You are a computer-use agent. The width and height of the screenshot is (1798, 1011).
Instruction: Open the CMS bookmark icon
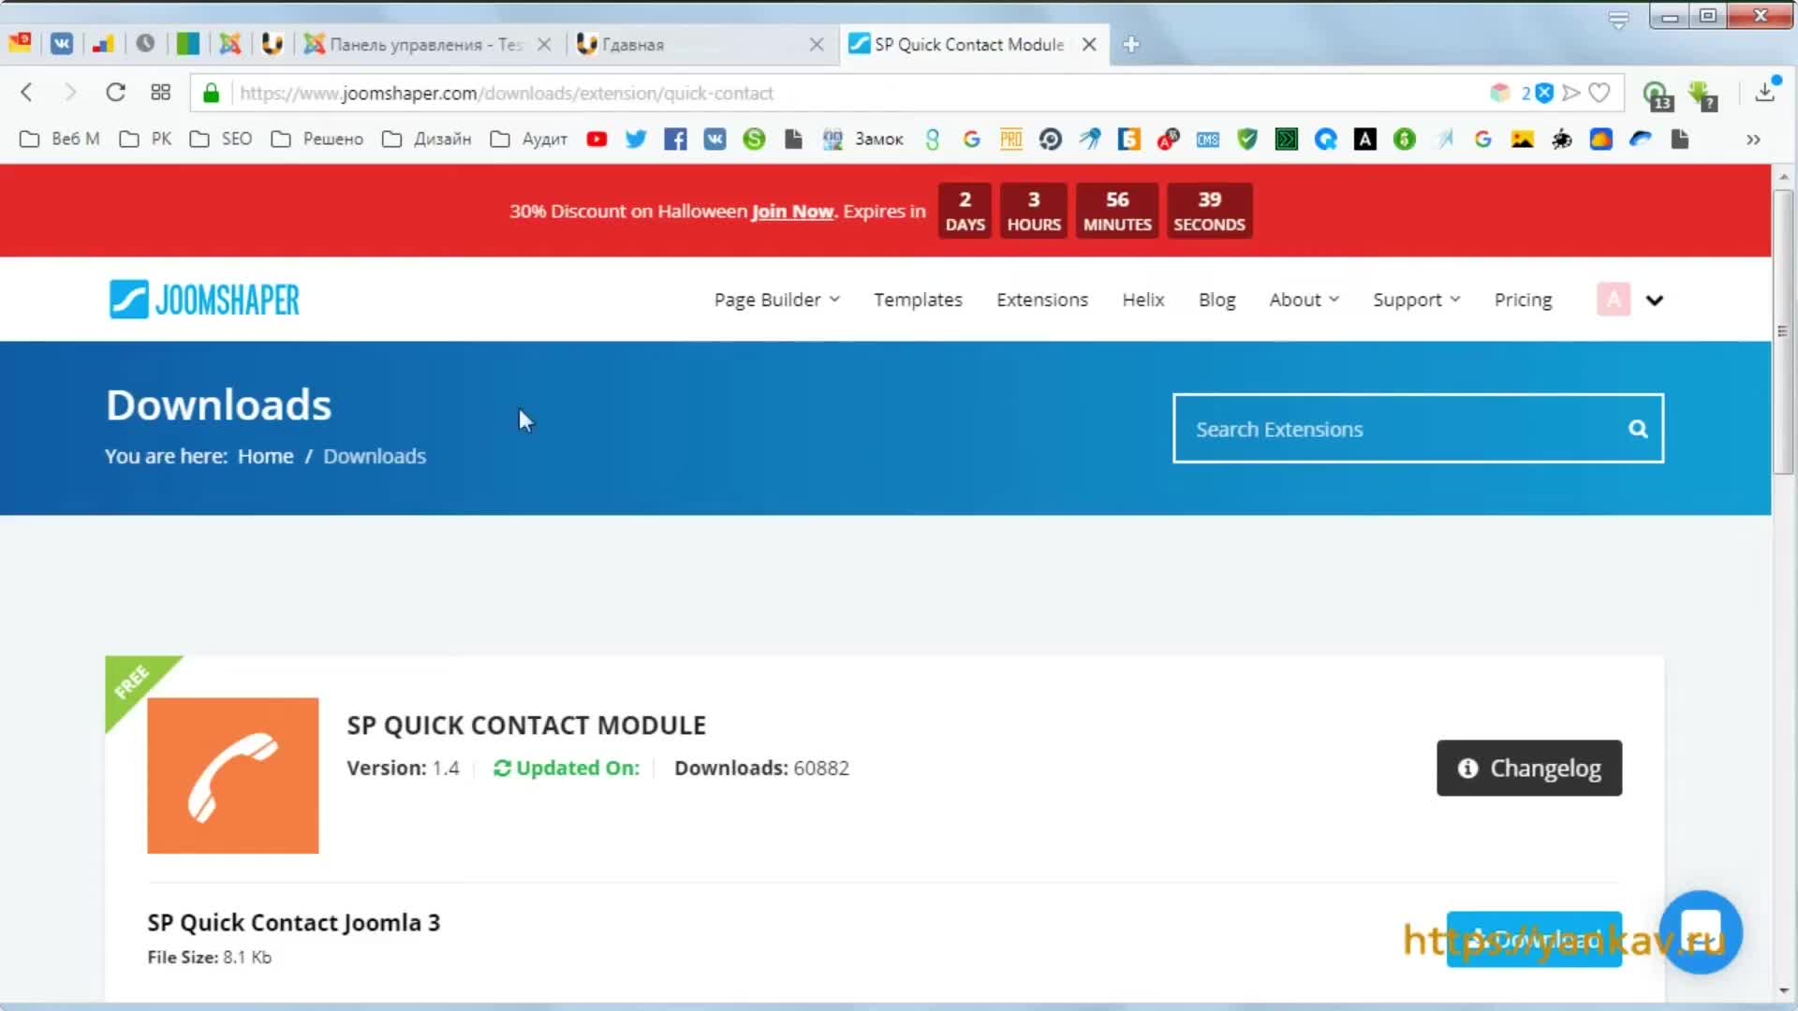pos(1208,139)
